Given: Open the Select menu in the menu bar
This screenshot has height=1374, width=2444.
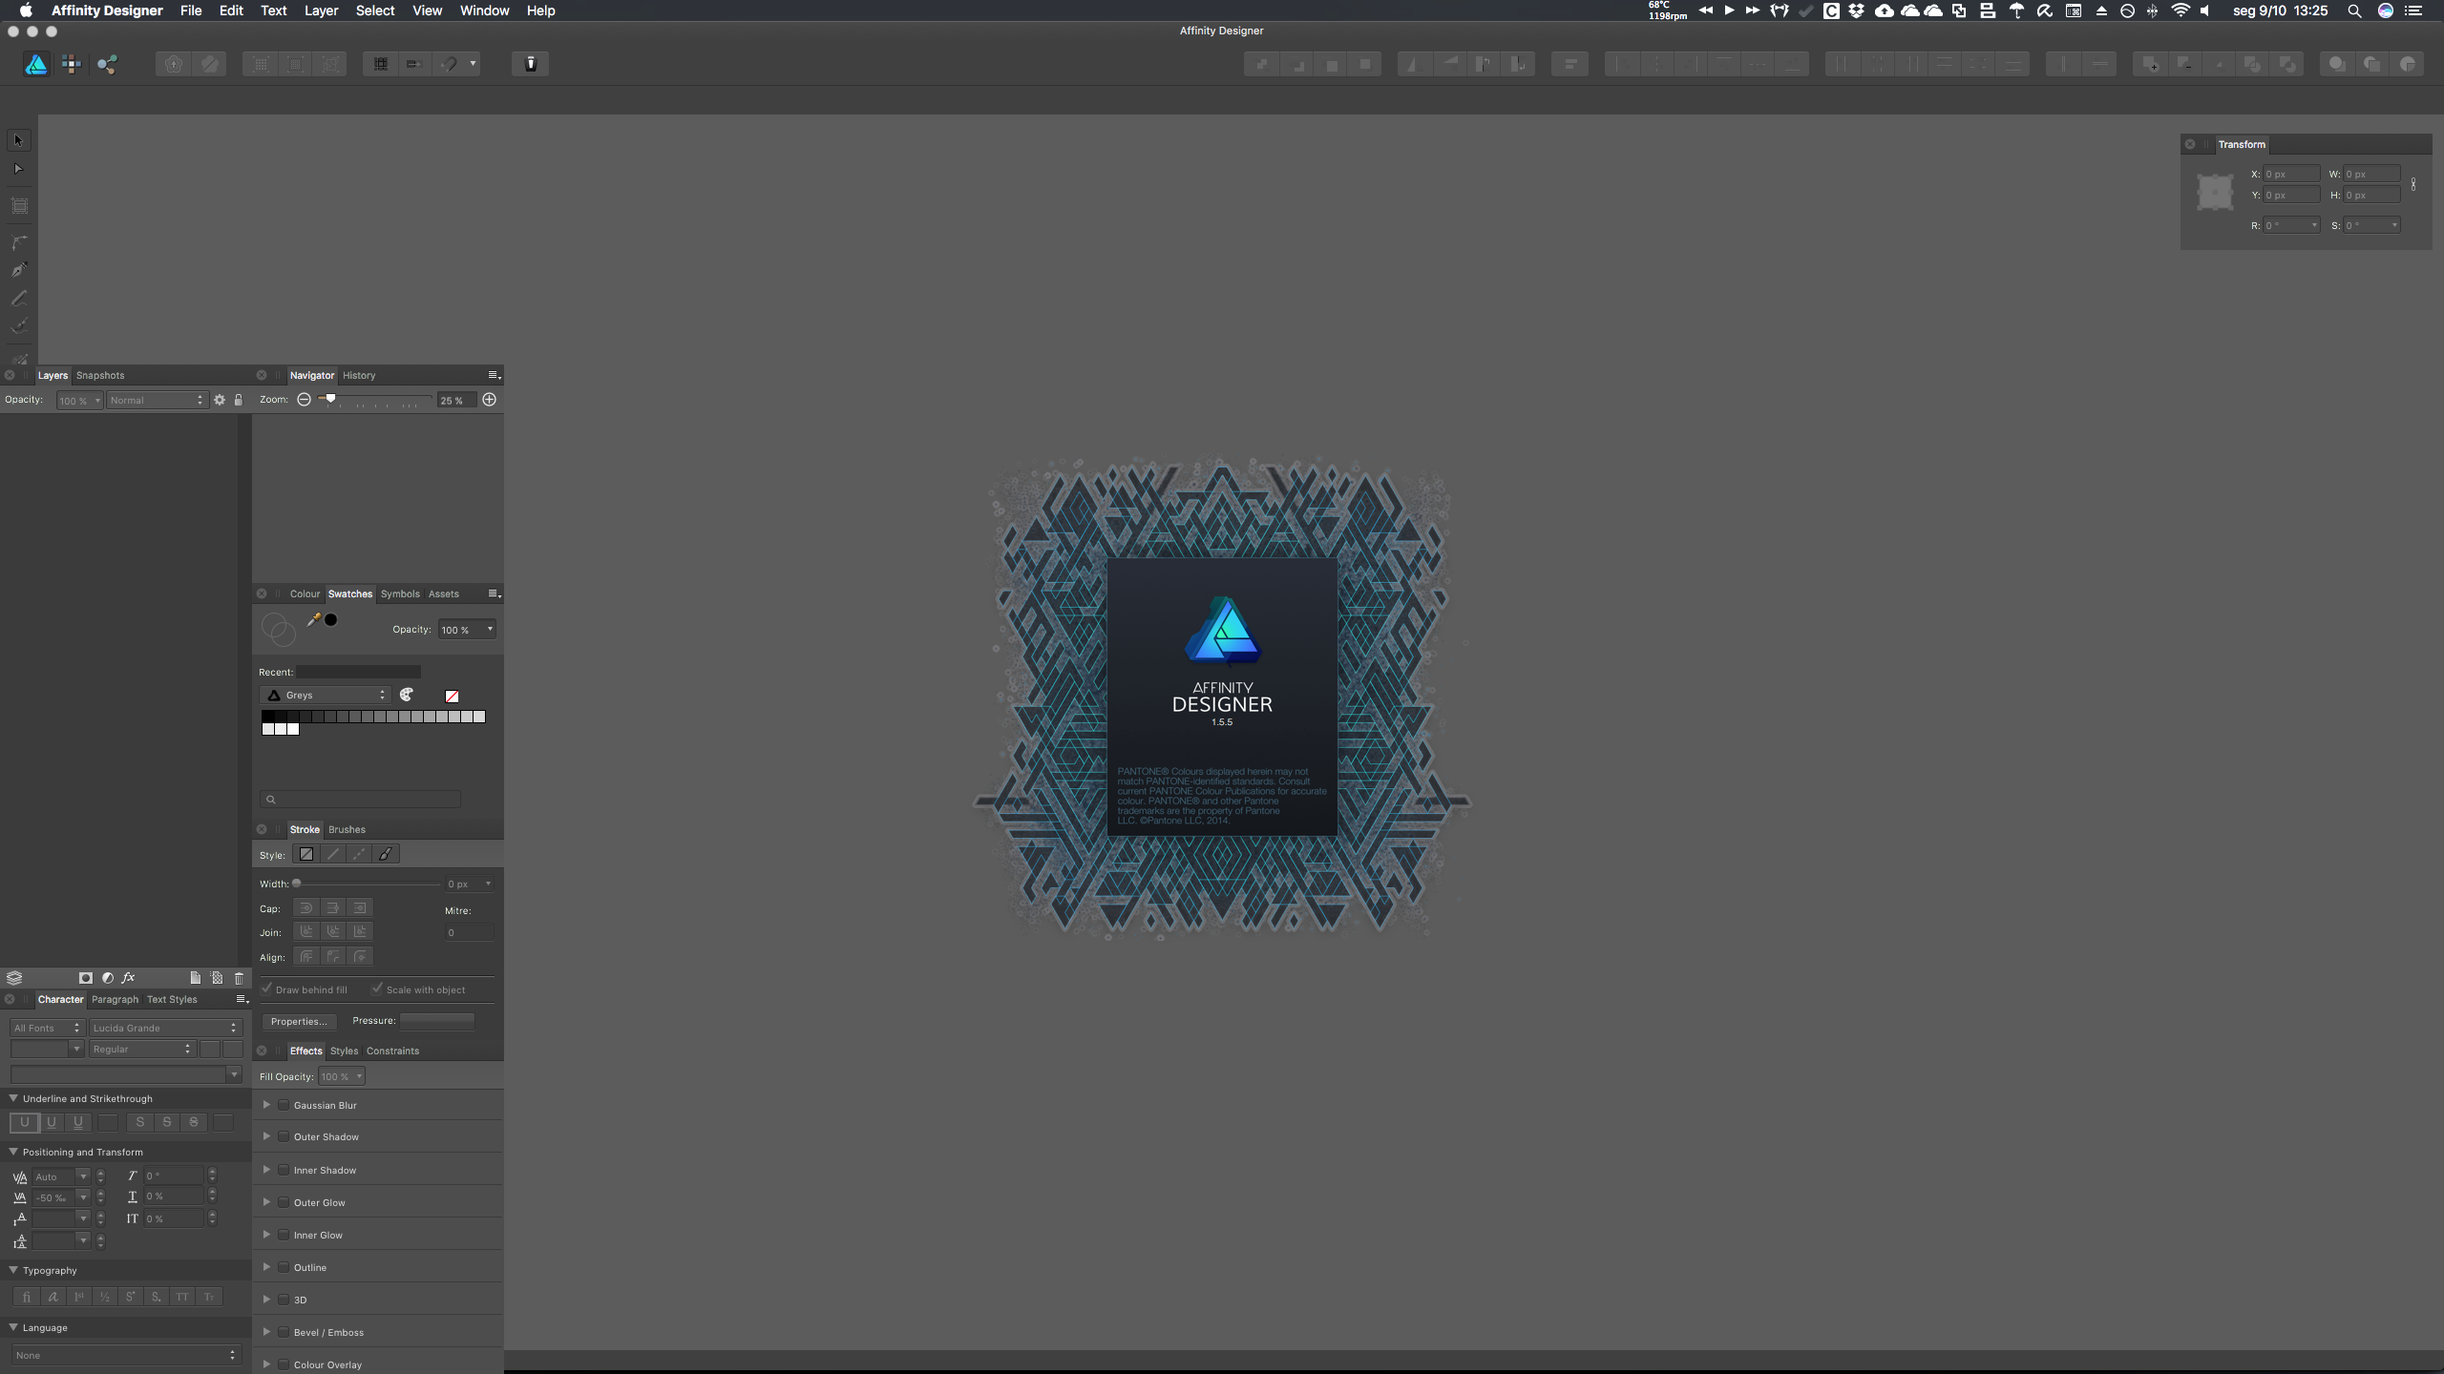Looking at the screenshot, I should coord(375,10).
